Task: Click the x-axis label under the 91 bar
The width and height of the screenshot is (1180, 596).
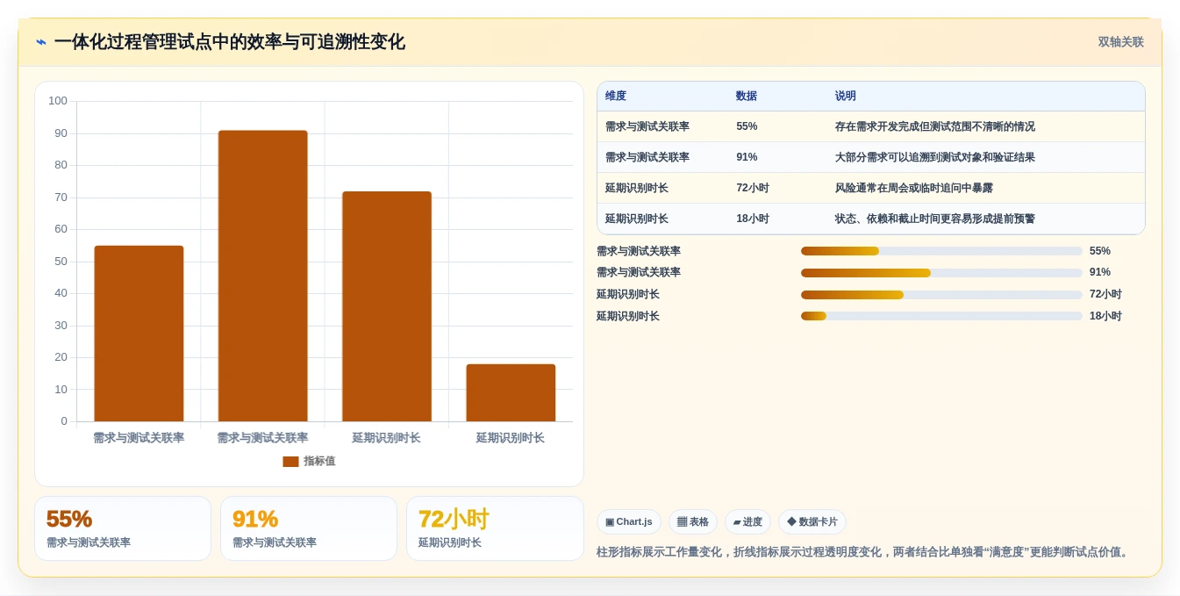Action: click(263, 438)
